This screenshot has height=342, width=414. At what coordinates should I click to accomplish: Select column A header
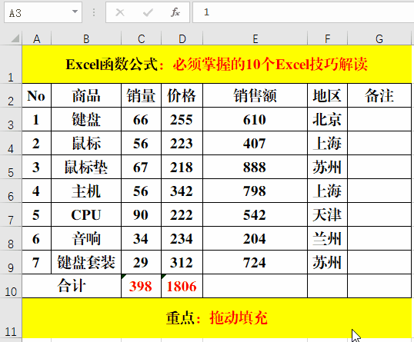click(37, 38)
